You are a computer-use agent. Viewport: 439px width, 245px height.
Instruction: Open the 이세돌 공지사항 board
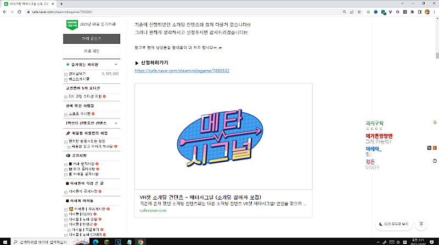tap(83, 174)
